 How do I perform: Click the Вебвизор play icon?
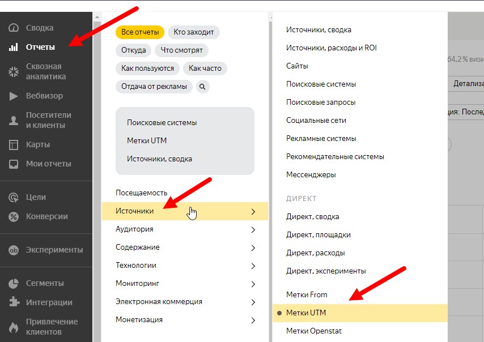[x=14, y=96]
